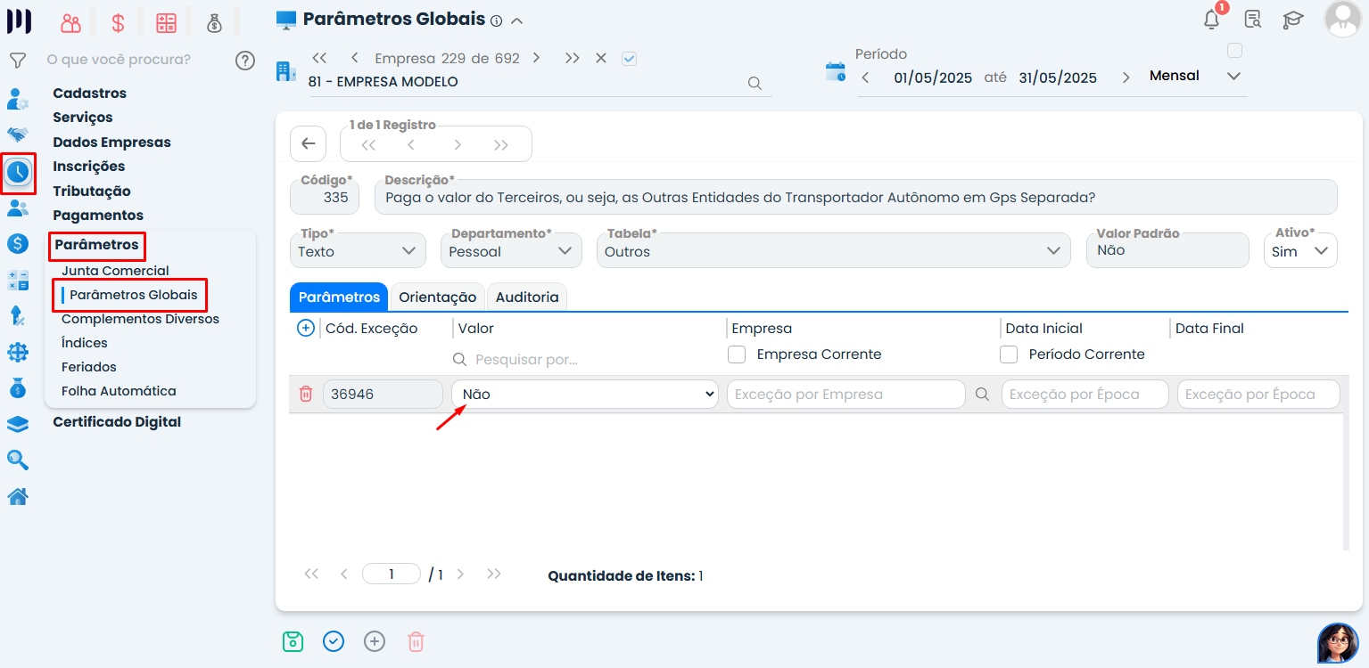
Task: Go to Folha Automática menu entry
Action: 119,391
